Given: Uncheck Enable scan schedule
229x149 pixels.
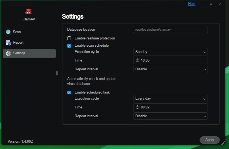Looking at the screenshot, I should [x=69, y=46].
